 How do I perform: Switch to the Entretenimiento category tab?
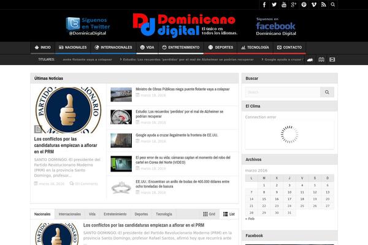tap(115, 214)
